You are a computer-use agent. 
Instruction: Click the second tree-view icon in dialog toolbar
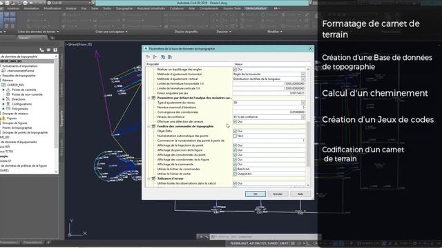click(x=155, y=57)
